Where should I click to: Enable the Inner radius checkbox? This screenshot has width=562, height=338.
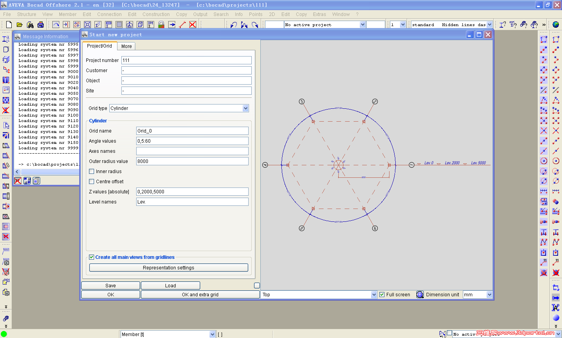pyautogui.click(x=92, y=172)
